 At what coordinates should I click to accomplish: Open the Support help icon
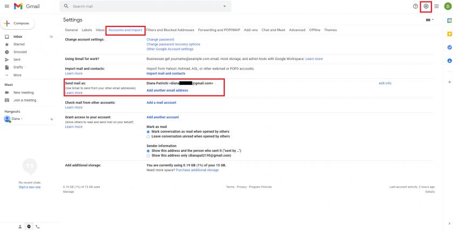coord(415,6)
